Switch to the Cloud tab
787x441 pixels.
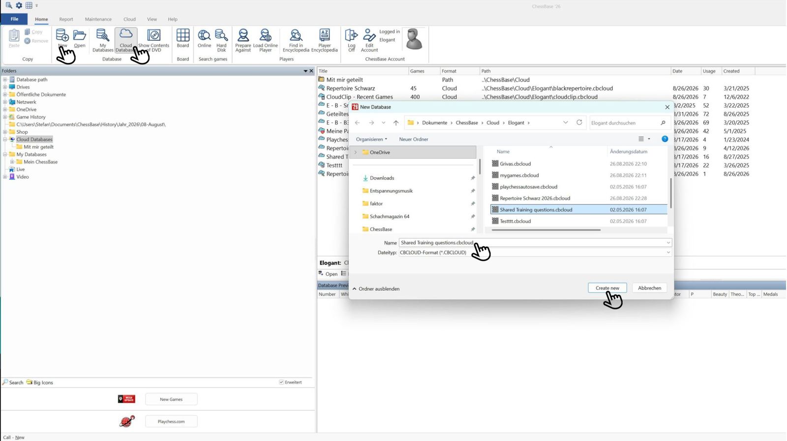129,19
